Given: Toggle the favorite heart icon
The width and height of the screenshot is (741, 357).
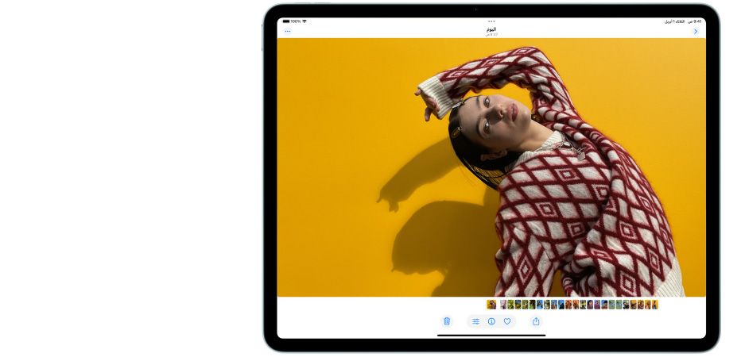Looking at the screenshot, I should 507,321.
